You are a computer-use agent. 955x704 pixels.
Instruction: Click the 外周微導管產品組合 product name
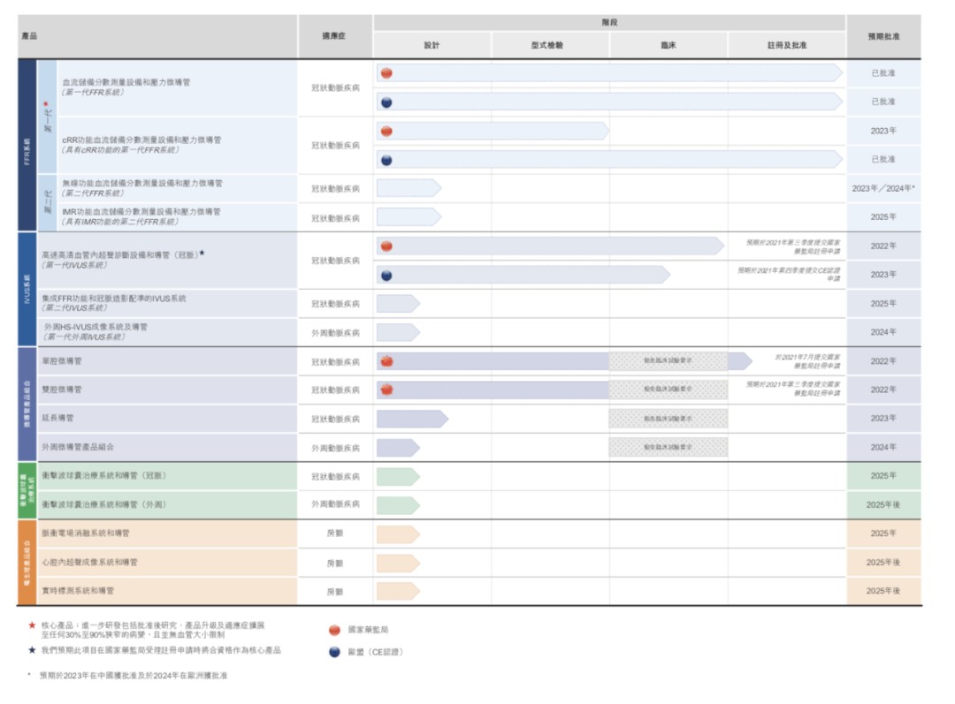(78, 447)
